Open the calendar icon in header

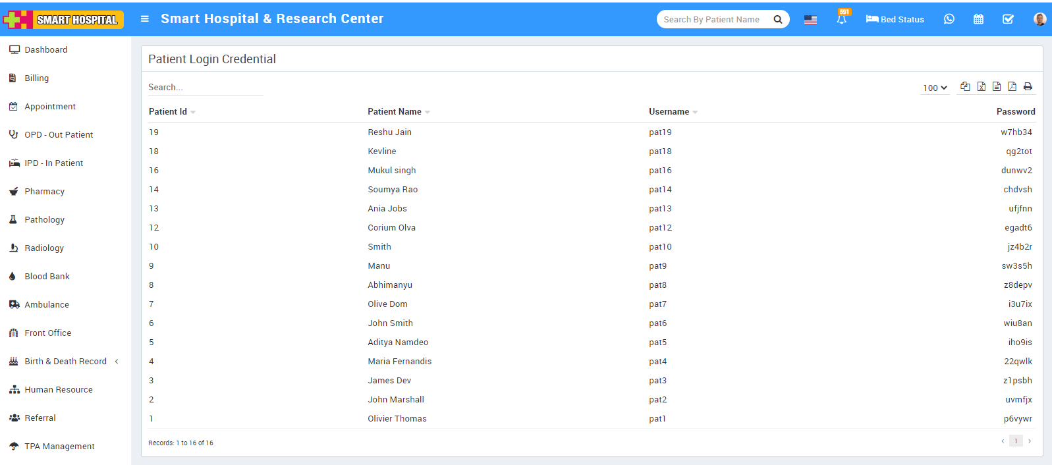pos(978,20)
